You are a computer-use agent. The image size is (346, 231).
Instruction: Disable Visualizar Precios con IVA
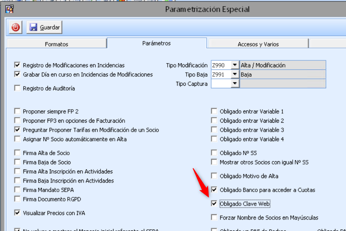(17, 213)
